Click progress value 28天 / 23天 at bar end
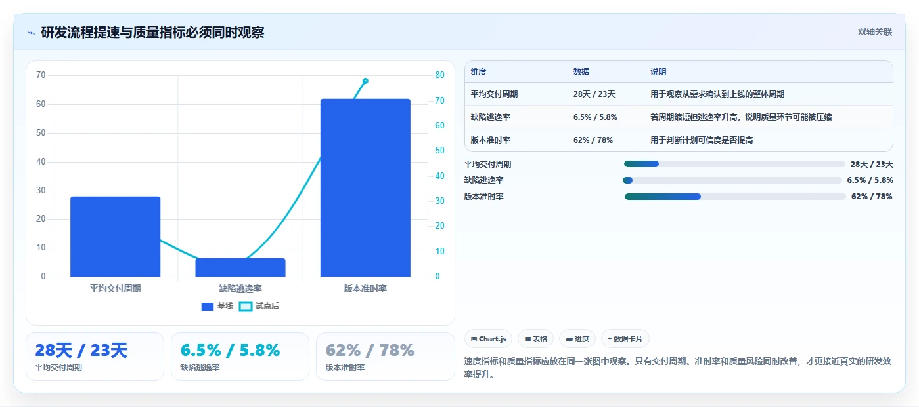Viewport: 919px width, 407px height. (872, 165)
